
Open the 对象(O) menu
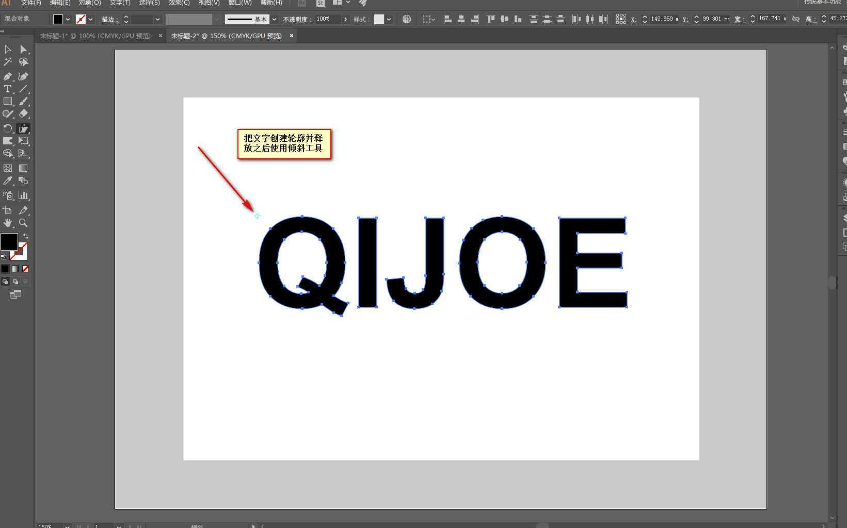pos(90,3)
